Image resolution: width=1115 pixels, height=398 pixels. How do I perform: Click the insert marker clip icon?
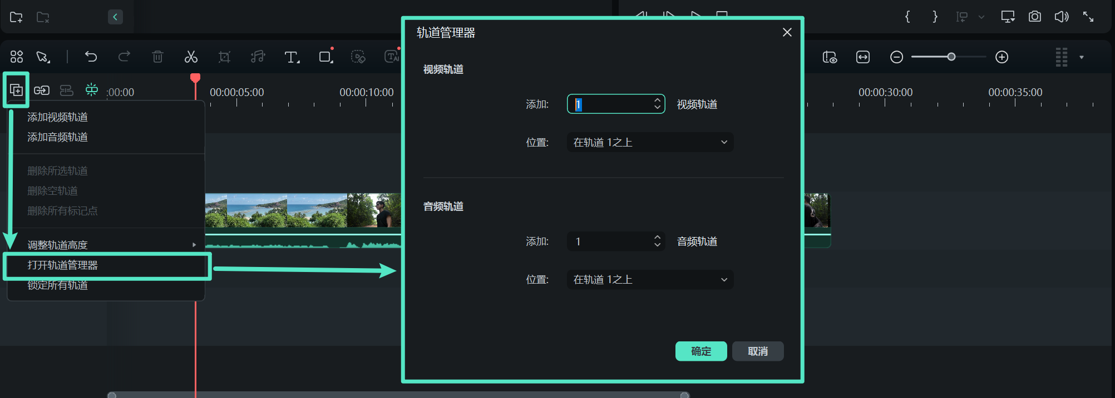[961, 17]
